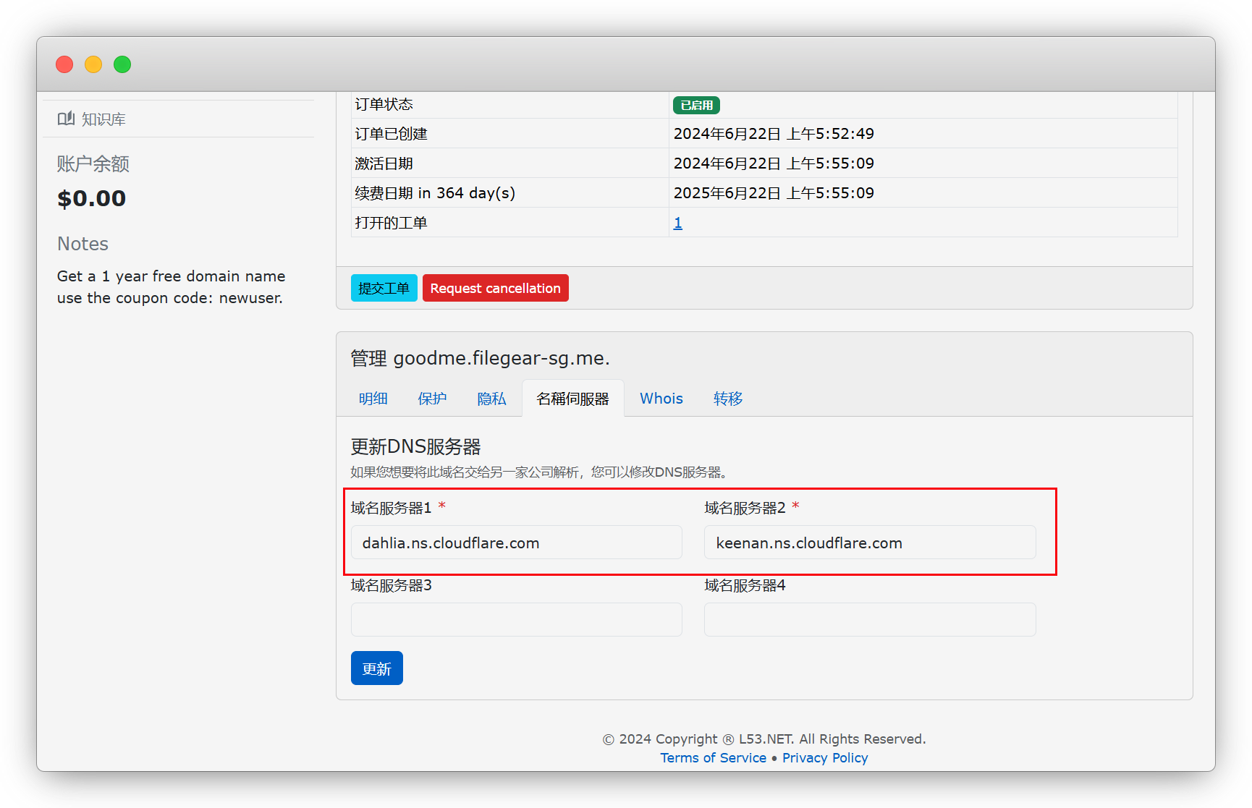Select the 名稱伺服器 tab
Image resolution: width=1252 pixels, height=808 pixels.
(572, 399)
